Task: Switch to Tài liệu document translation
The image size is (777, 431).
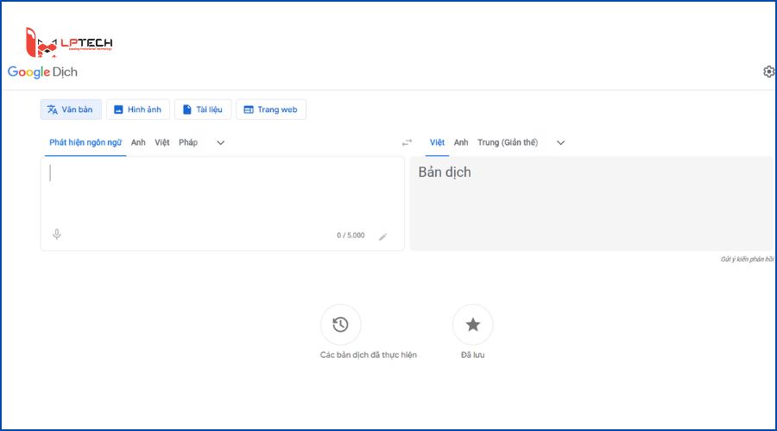Action: [x=203, y=109]
